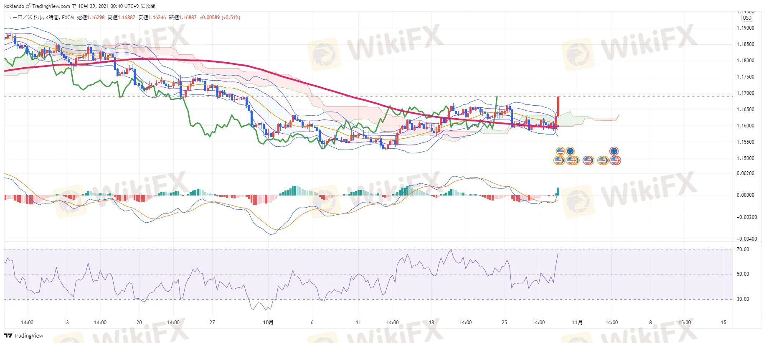Screen dimensions: 766x343
Task: Click the kokiando author name
Action: 14,6
